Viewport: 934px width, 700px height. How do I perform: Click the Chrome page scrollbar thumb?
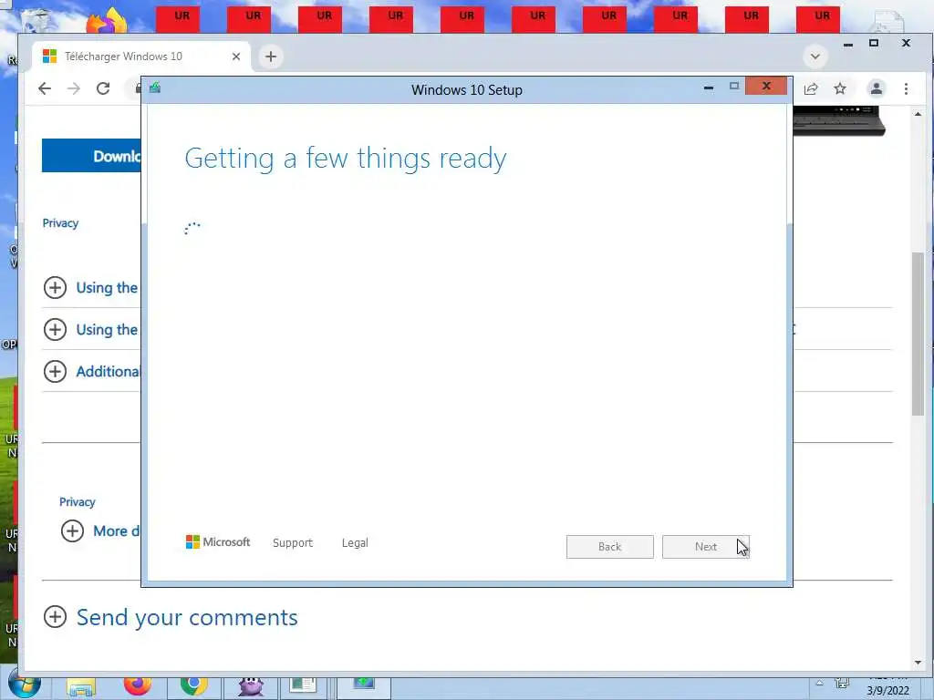click(x=918, y=334)
